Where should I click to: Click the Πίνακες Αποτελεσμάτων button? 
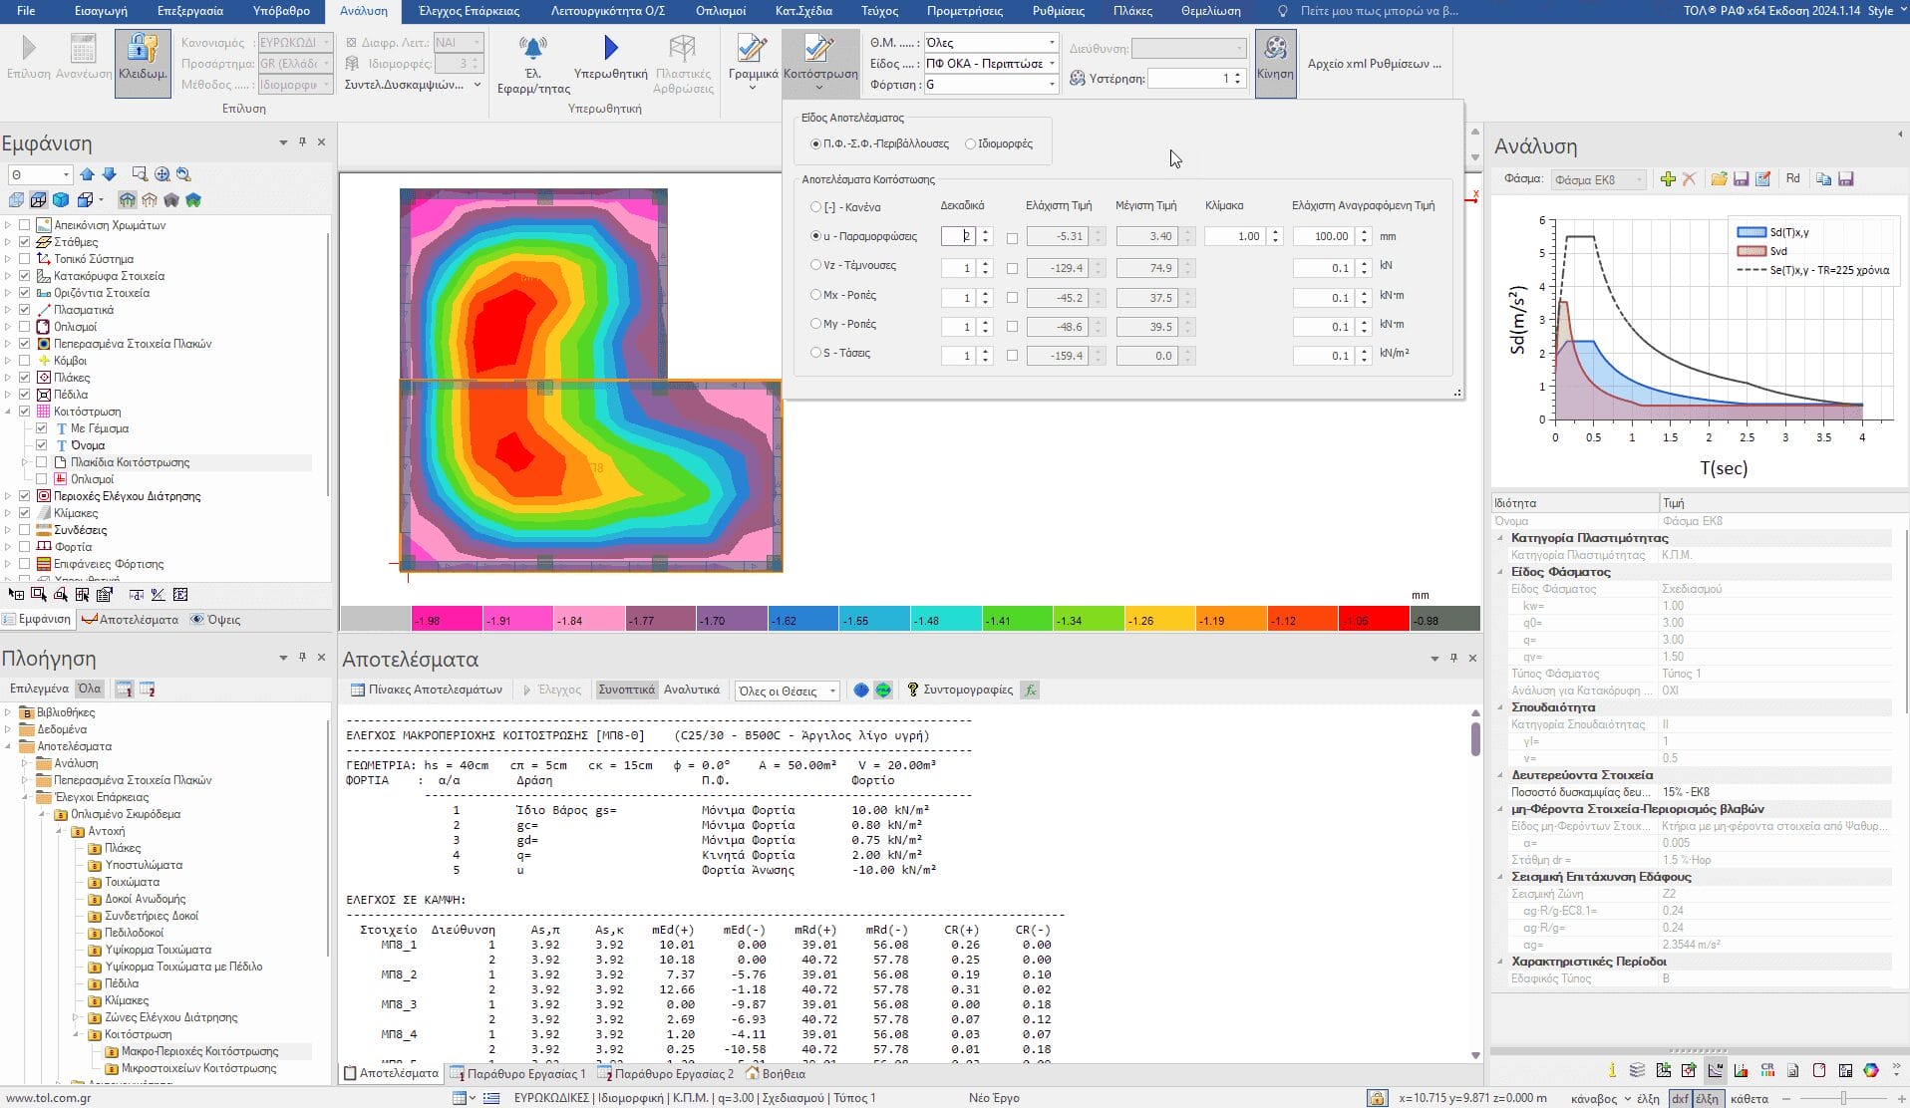point(426,690)
